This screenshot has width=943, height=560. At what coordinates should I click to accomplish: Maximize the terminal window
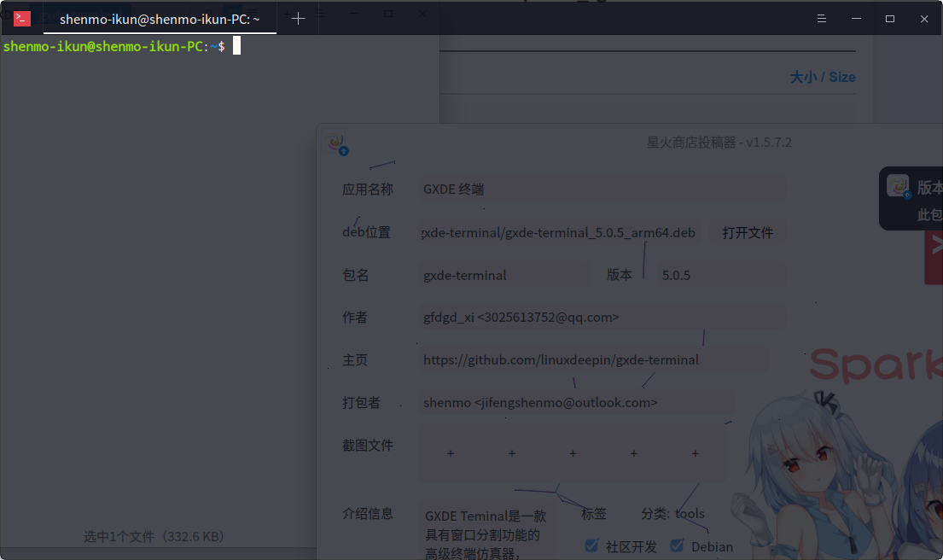[890, 19]
